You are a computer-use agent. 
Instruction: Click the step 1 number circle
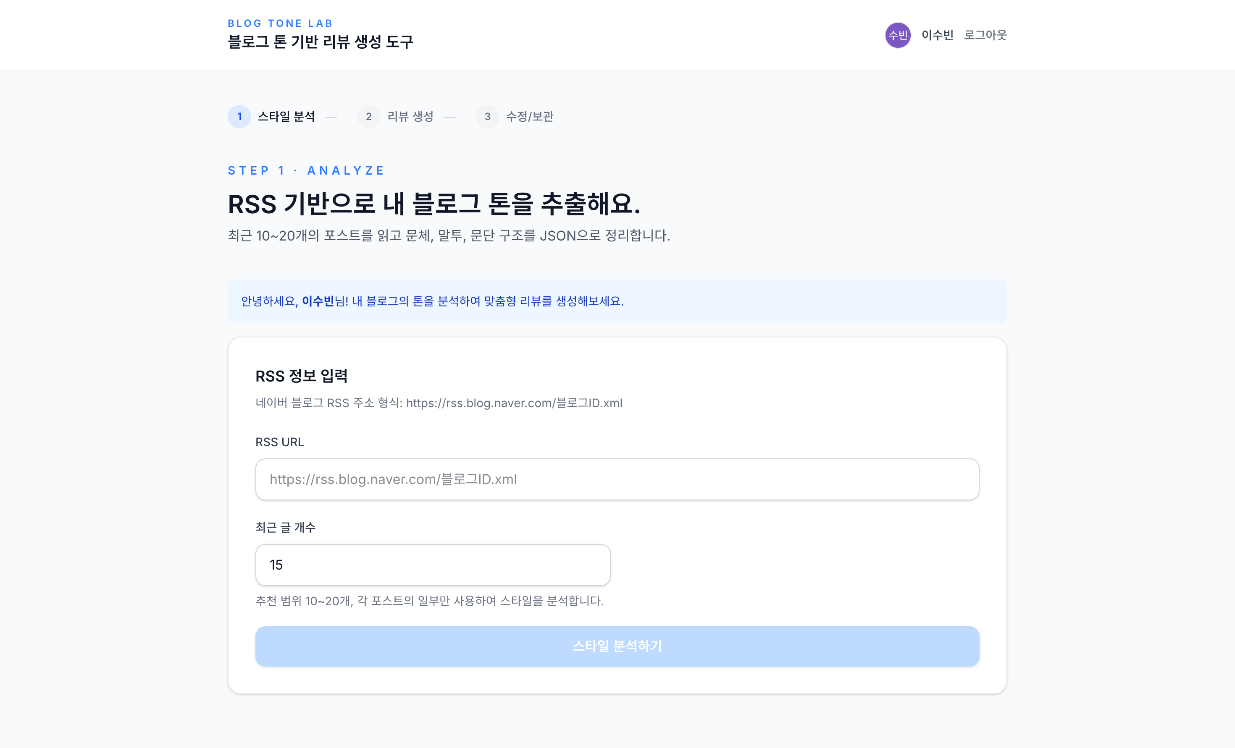tap(239, 117)
